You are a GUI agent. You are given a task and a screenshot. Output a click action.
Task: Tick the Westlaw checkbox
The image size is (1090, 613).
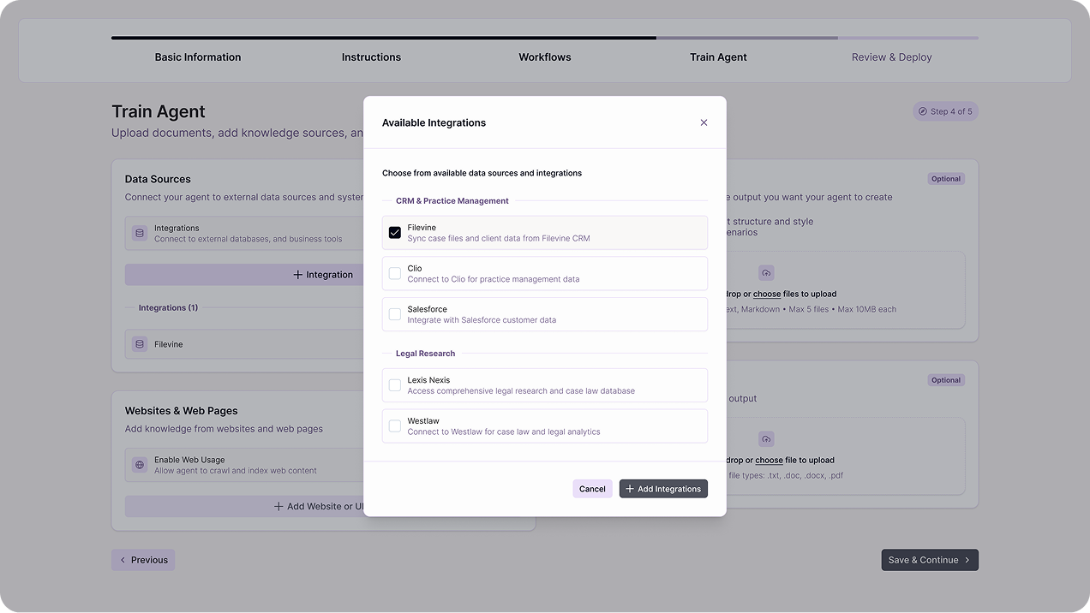coord(395,426)
